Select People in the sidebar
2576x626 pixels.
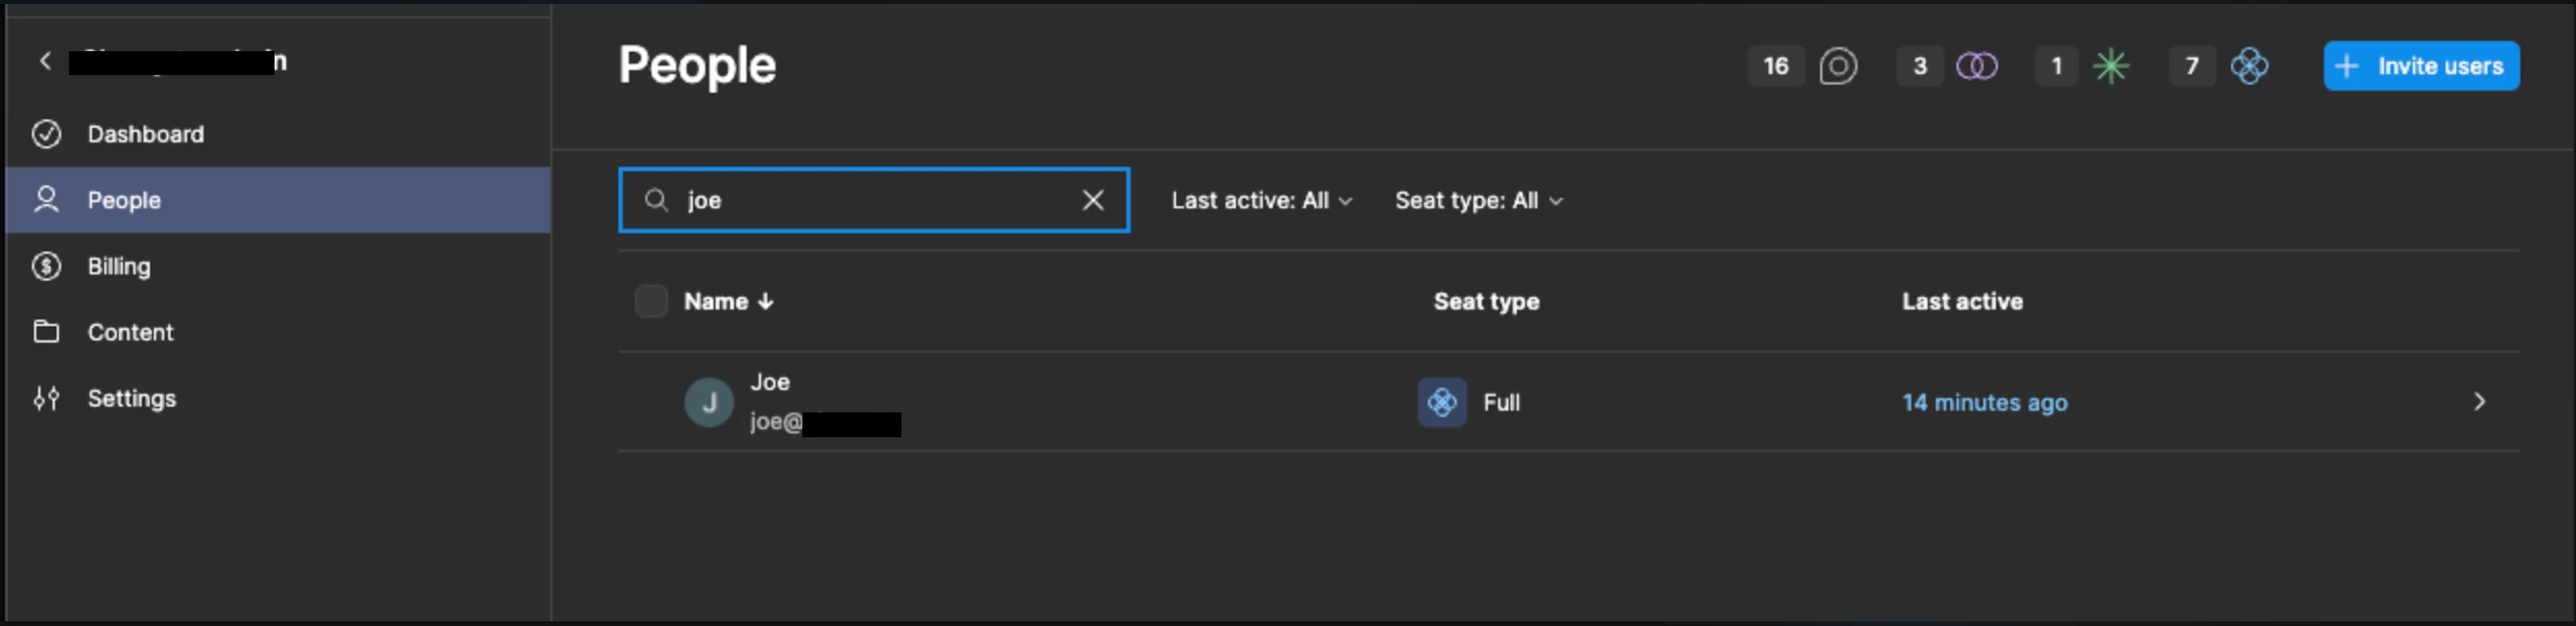tap(279, 200)
